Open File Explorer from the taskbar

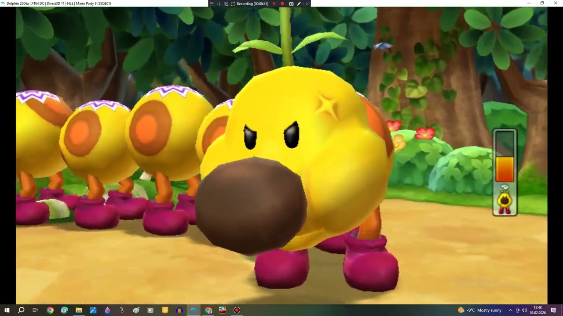79,310
